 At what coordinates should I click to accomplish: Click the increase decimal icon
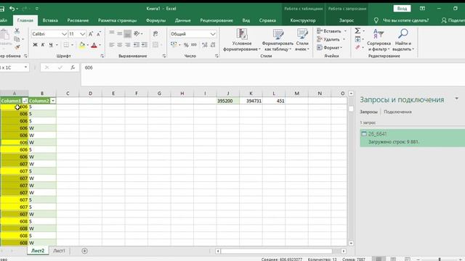click(205, 45)
